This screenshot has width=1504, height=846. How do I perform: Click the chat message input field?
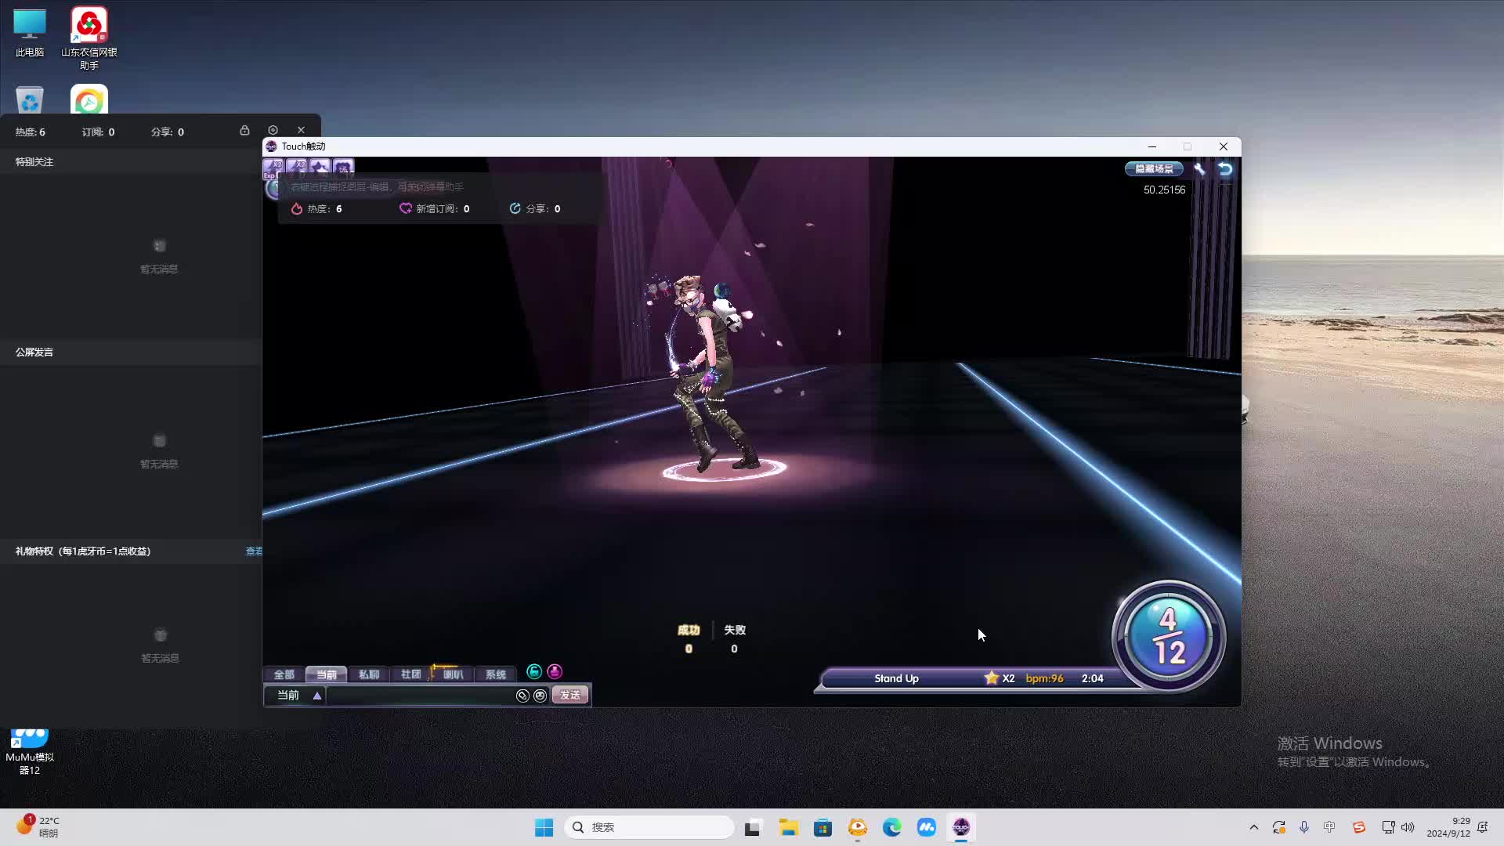point(419,696)
